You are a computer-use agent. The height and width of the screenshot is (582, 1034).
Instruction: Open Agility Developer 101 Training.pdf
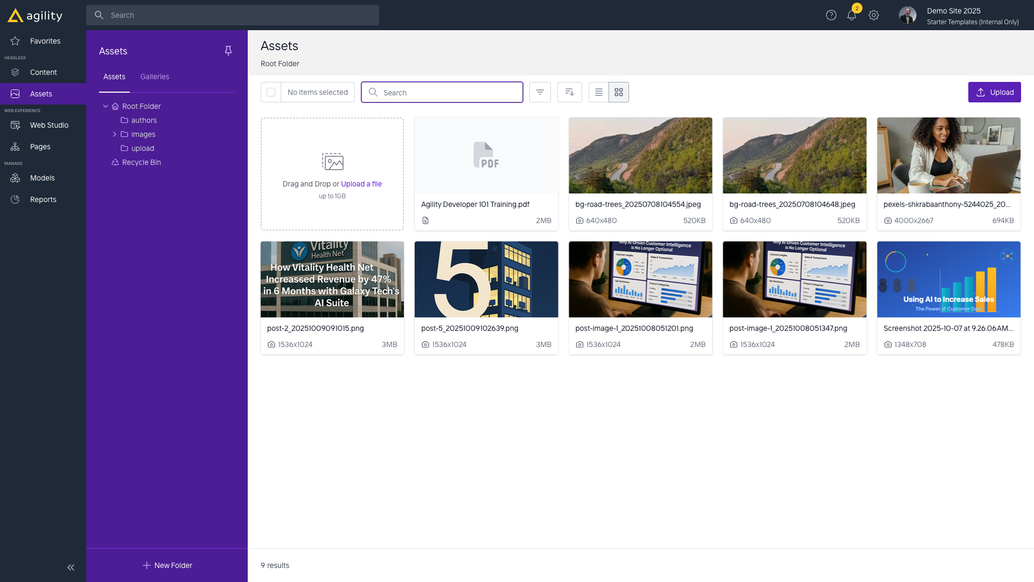(x=486, y=174)
